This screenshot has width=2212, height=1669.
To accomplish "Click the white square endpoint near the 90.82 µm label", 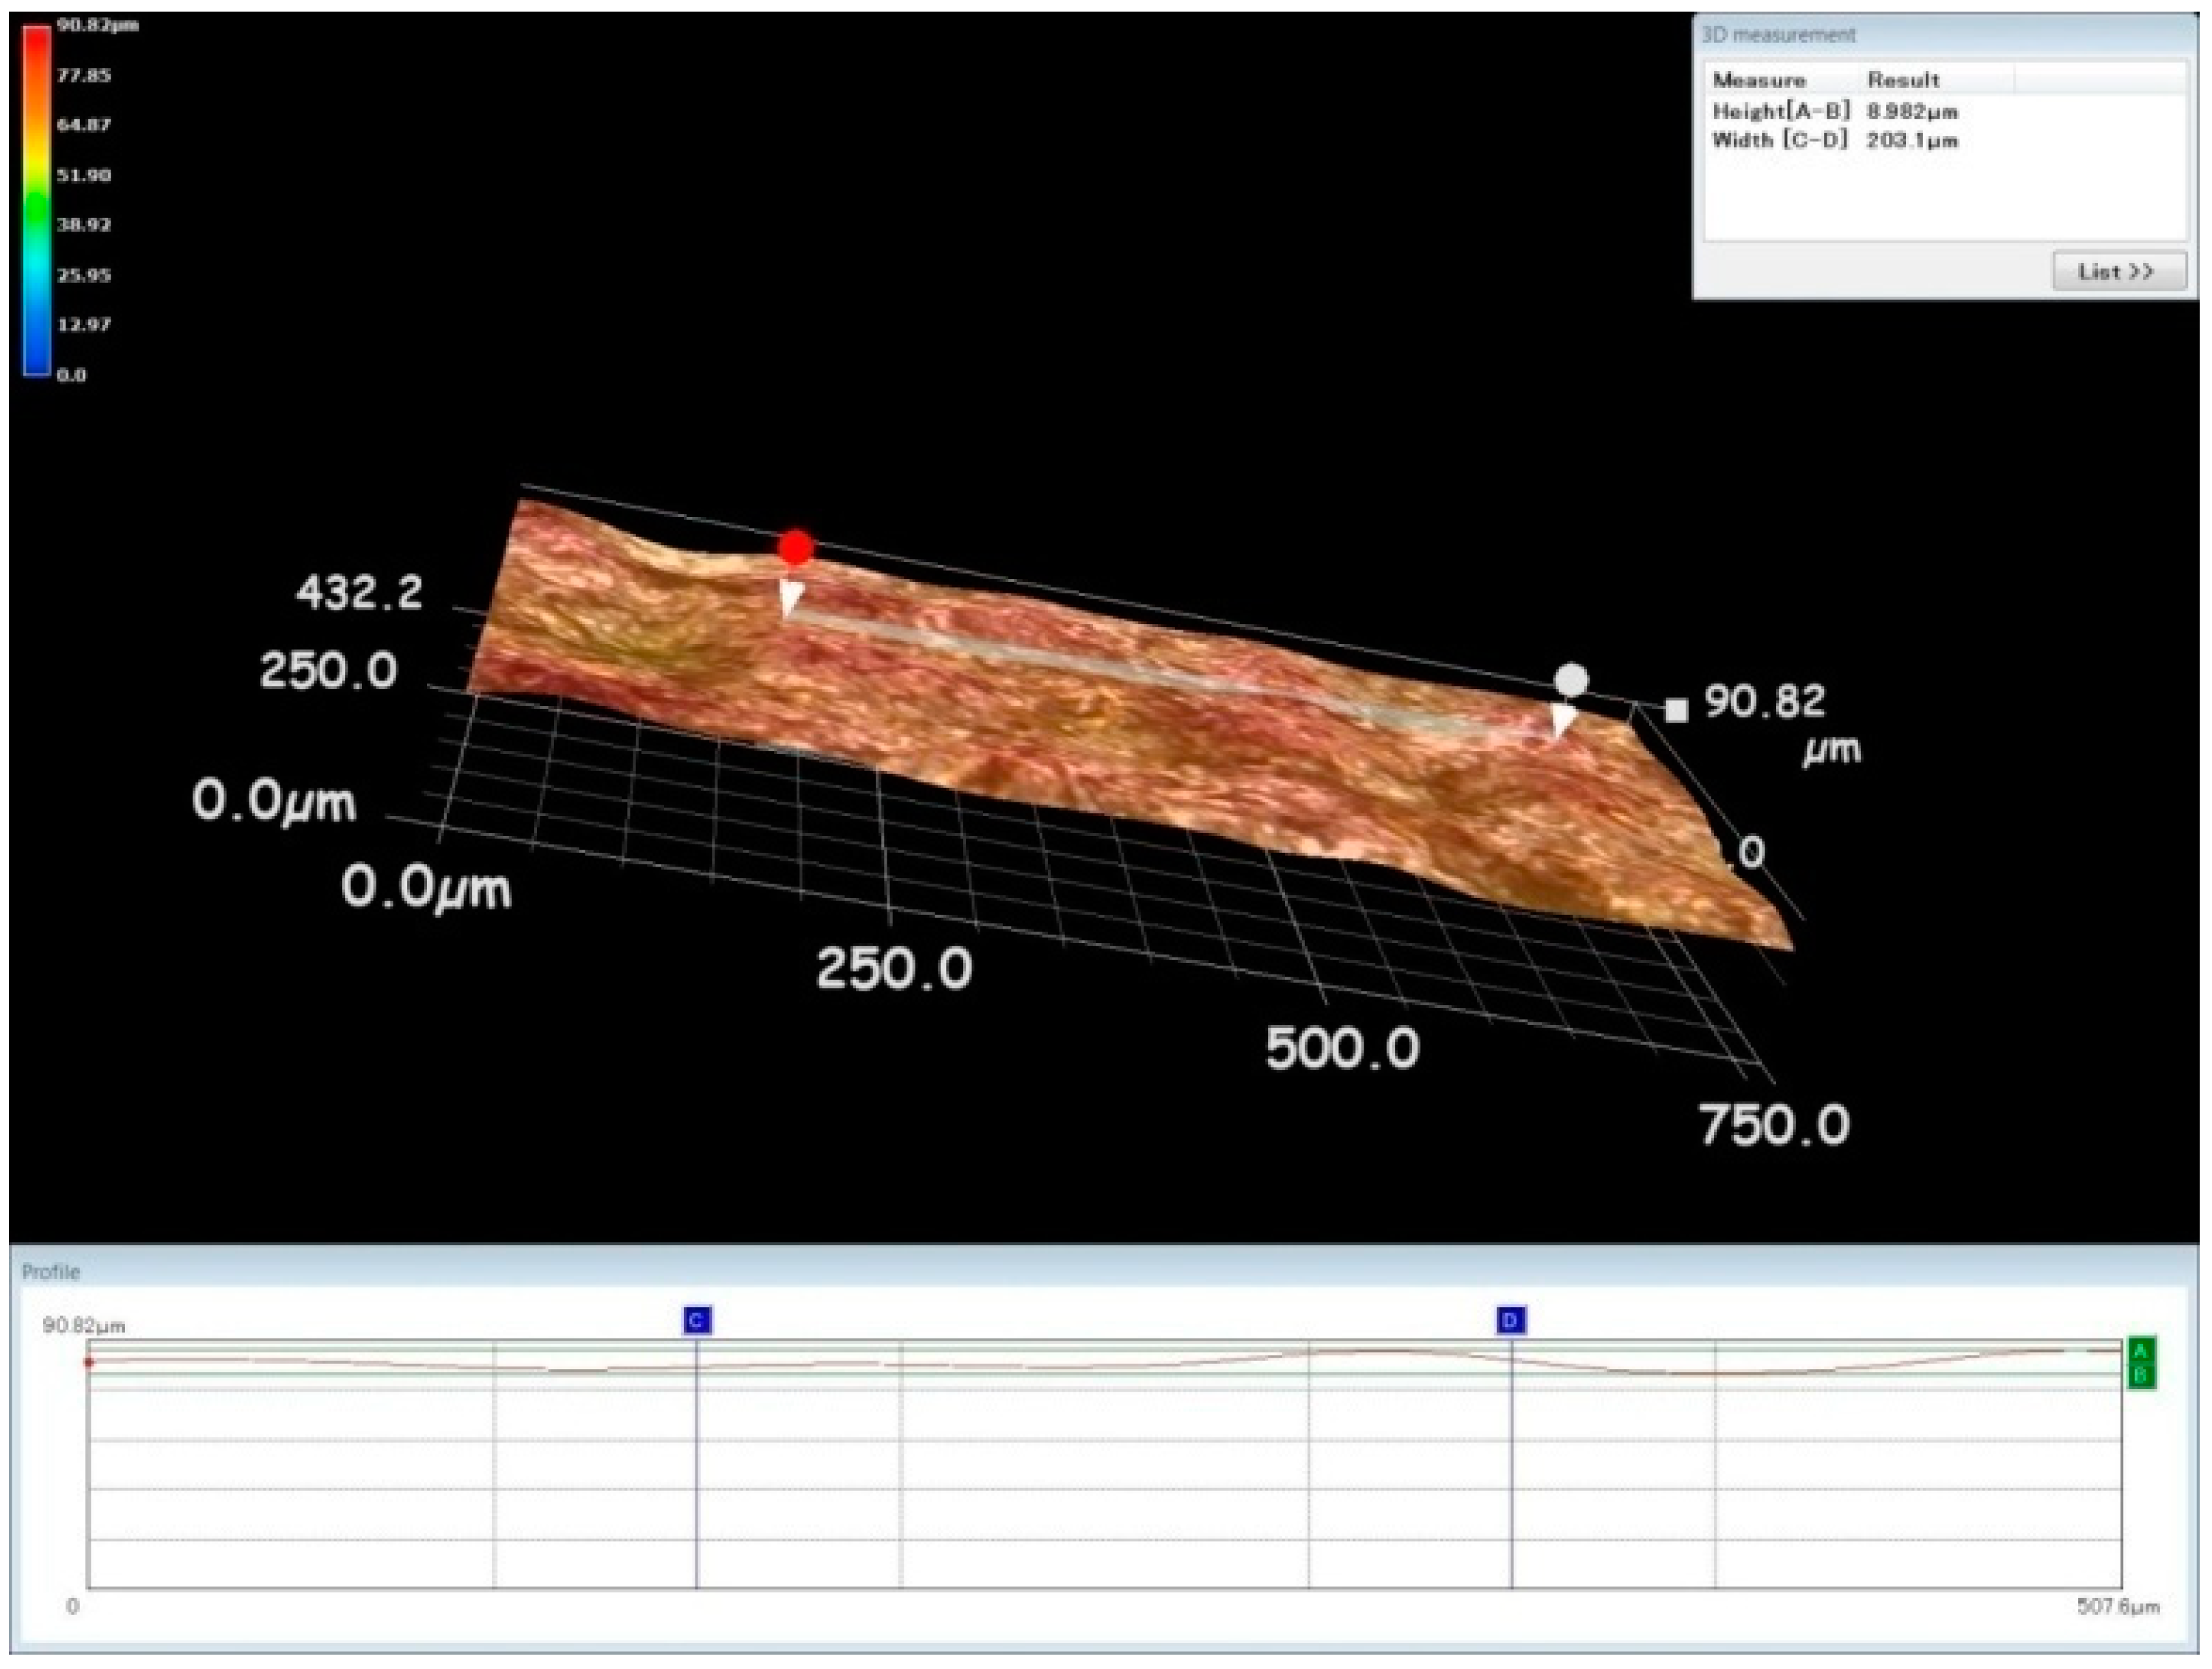I will tap(1674, 710).
